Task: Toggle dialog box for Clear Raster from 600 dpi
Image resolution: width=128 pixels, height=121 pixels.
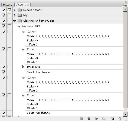Action: click(9, 21)
